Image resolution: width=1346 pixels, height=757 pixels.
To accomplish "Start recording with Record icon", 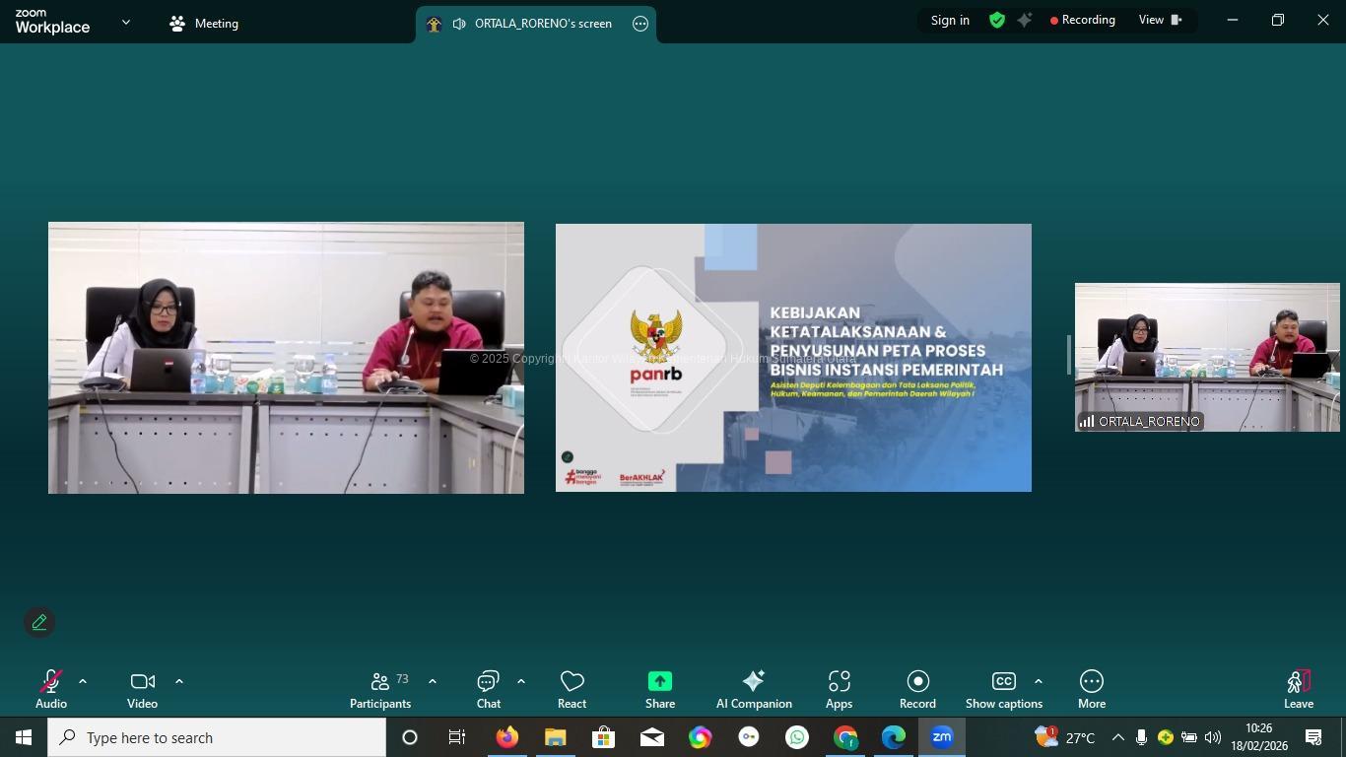I will 917,689.
